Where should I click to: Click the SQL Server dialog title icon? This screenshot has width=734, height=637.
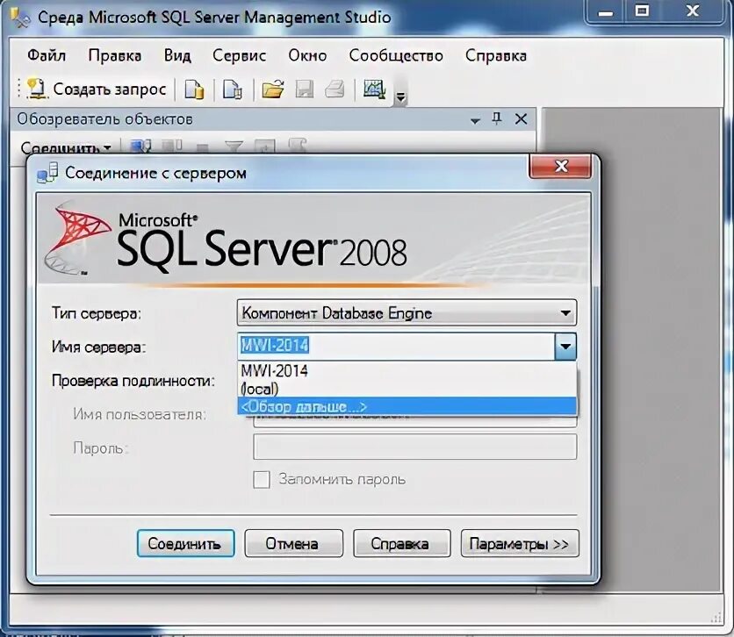(x=47, y=173)
